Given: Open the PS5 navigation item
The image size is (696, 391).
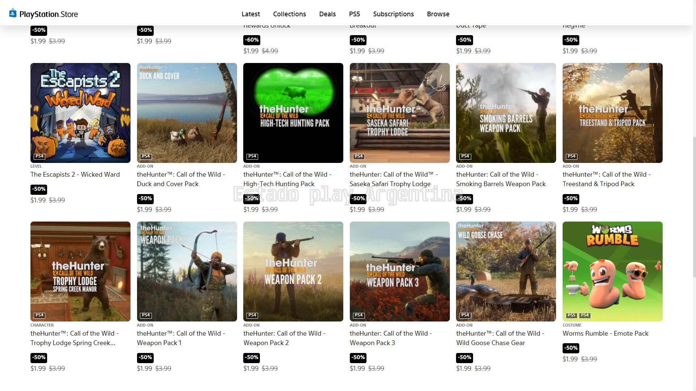Looking at the screenshot, I should point(354,14).
